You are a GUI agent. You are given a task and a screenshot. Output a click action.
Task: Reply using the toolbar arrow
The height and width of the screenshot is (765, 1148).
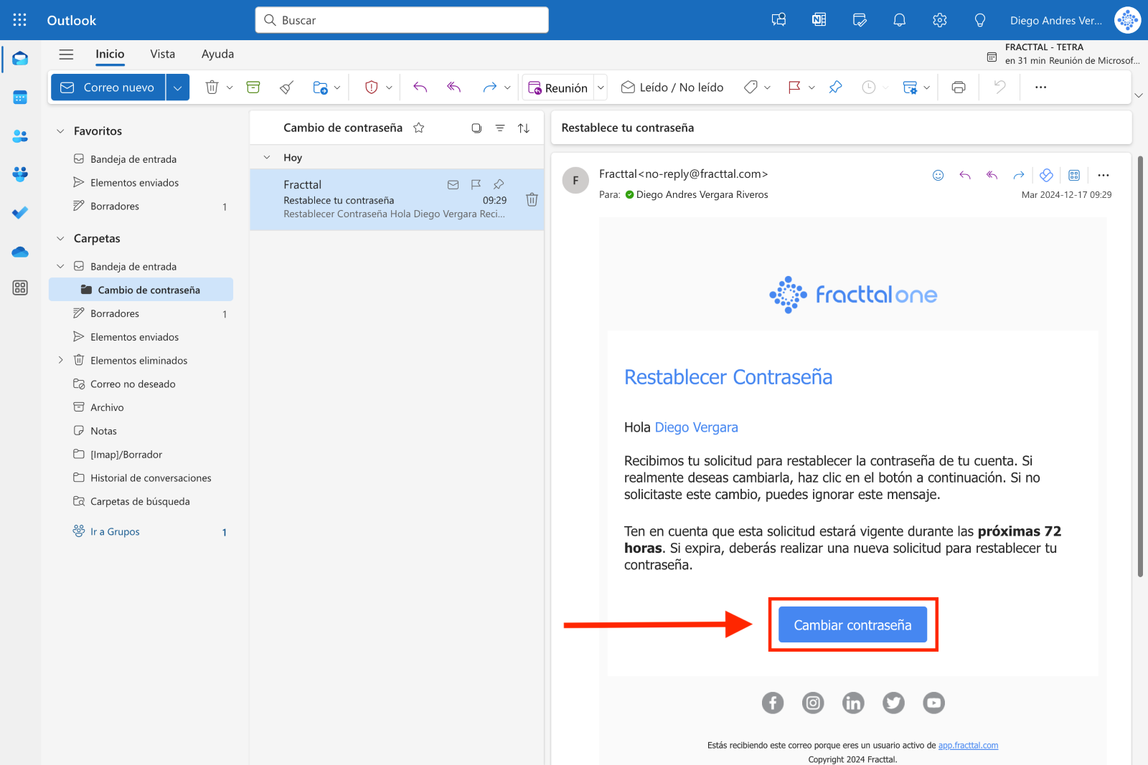pyautogui.click(x=420, y=87)
